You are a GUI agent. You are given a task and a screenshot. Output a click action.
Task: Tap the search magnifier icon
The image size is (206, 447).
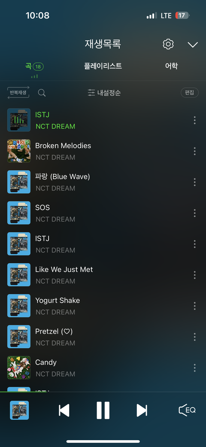click(x=42, y=93)
